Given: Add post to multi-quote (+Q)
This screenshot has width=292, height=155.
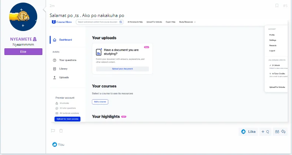Looking at the screenshot, I should click(x=265, y=132).
